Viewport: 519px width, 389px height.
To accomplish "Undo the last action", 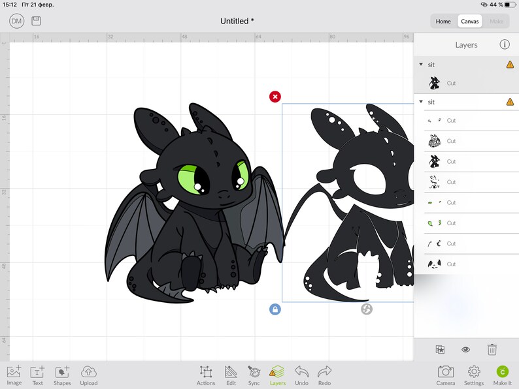I will coord(301,375).
